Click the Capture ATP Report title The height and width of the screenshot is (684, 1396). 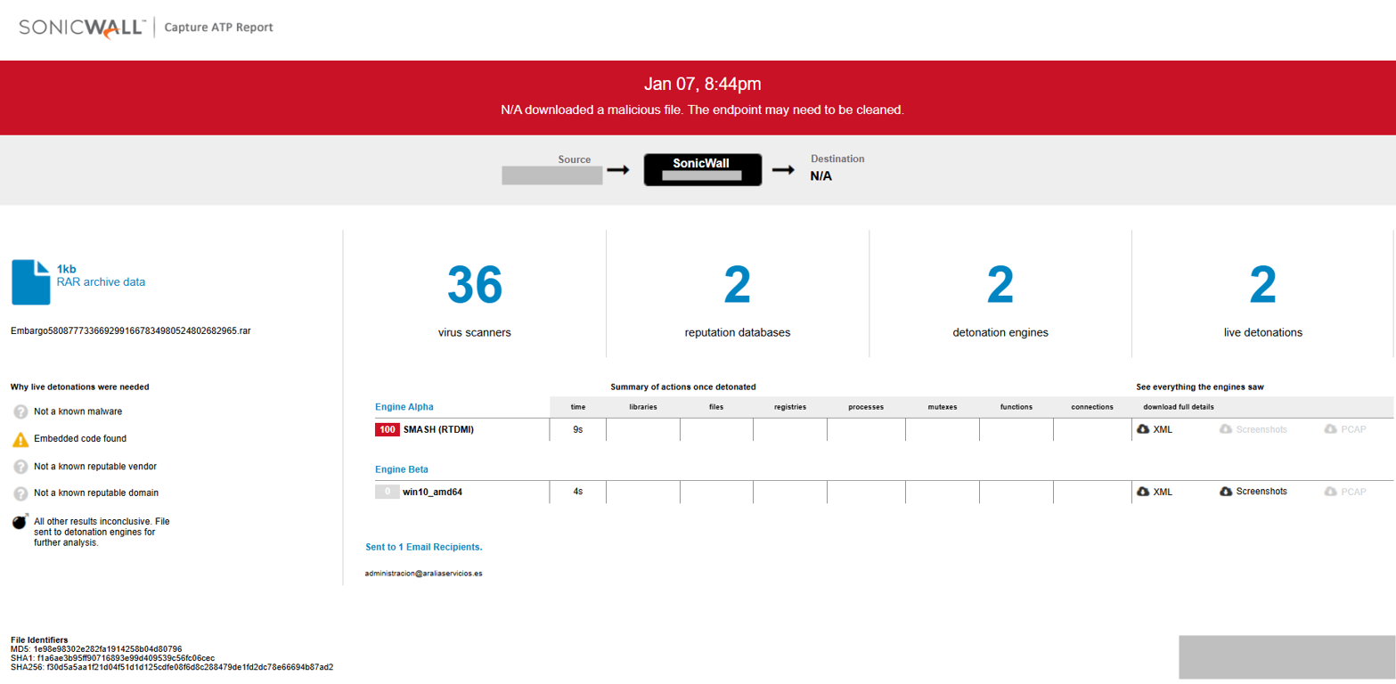(x=219, y=28)
